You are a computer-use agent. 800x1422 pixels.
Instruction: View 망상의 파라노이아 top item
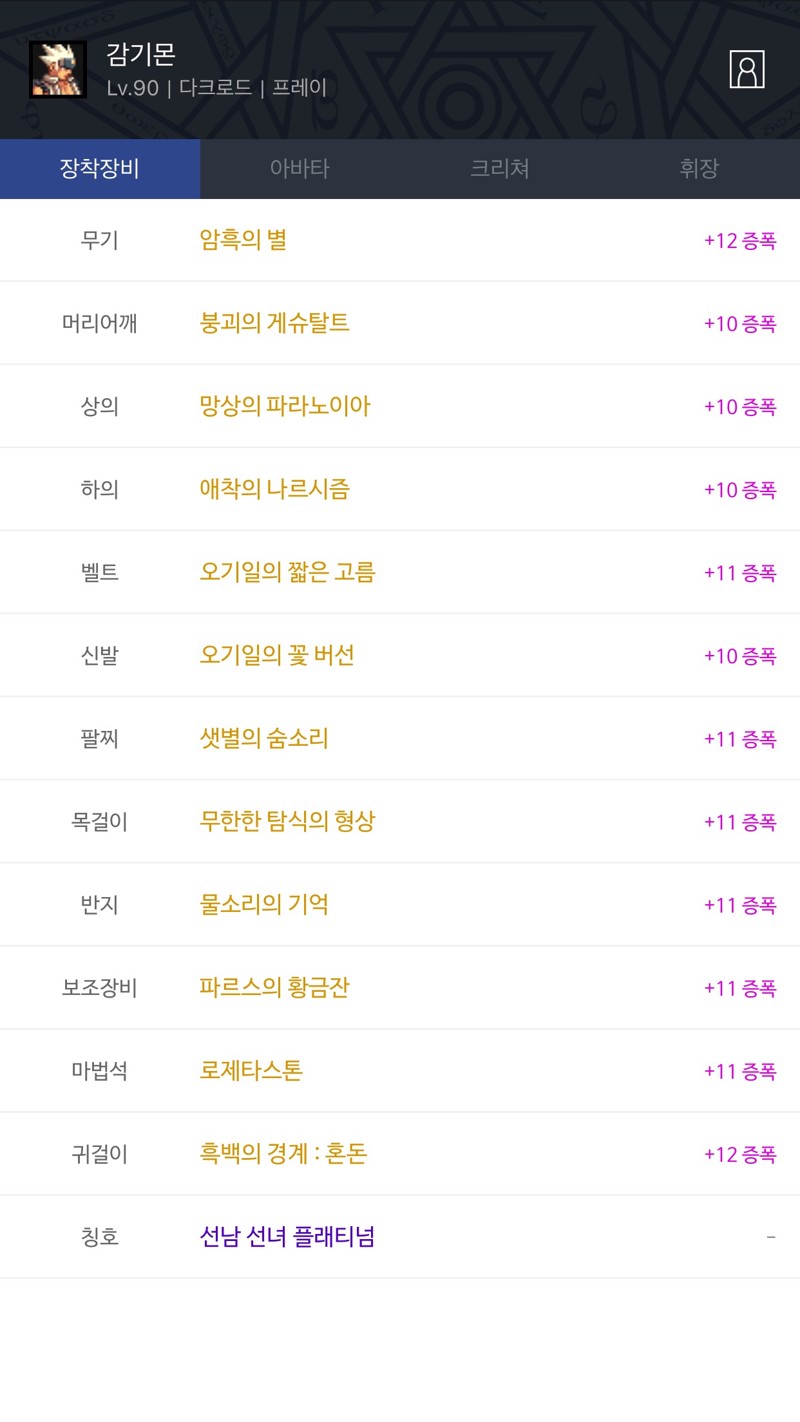click(285, 406)
